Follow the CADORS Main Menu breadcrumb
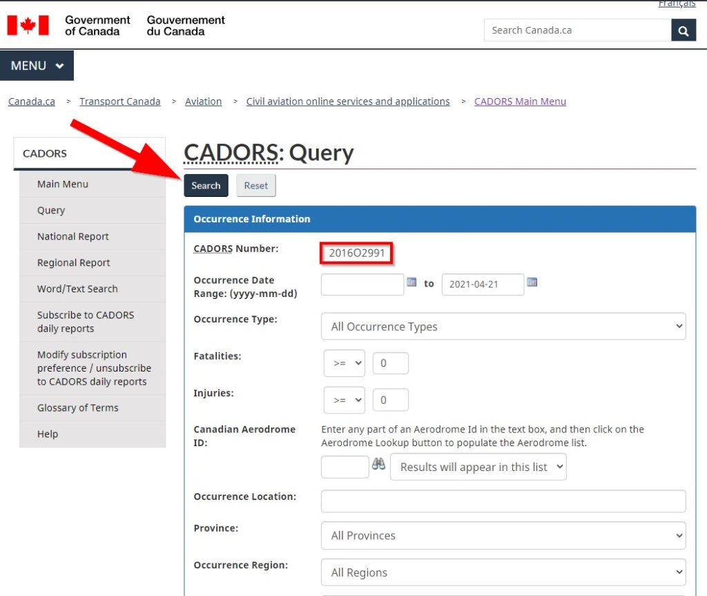 [x=521, y=102]
